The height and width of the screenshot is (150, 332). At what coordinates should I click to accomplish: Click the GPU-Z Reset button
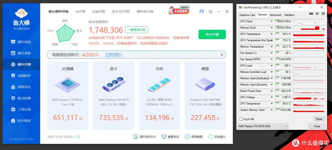click(319, 119)
